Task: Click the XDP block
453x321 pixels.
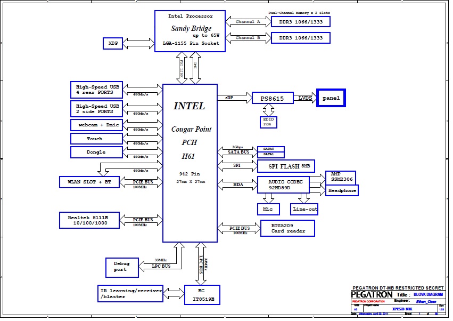Action: coord(113,43)
